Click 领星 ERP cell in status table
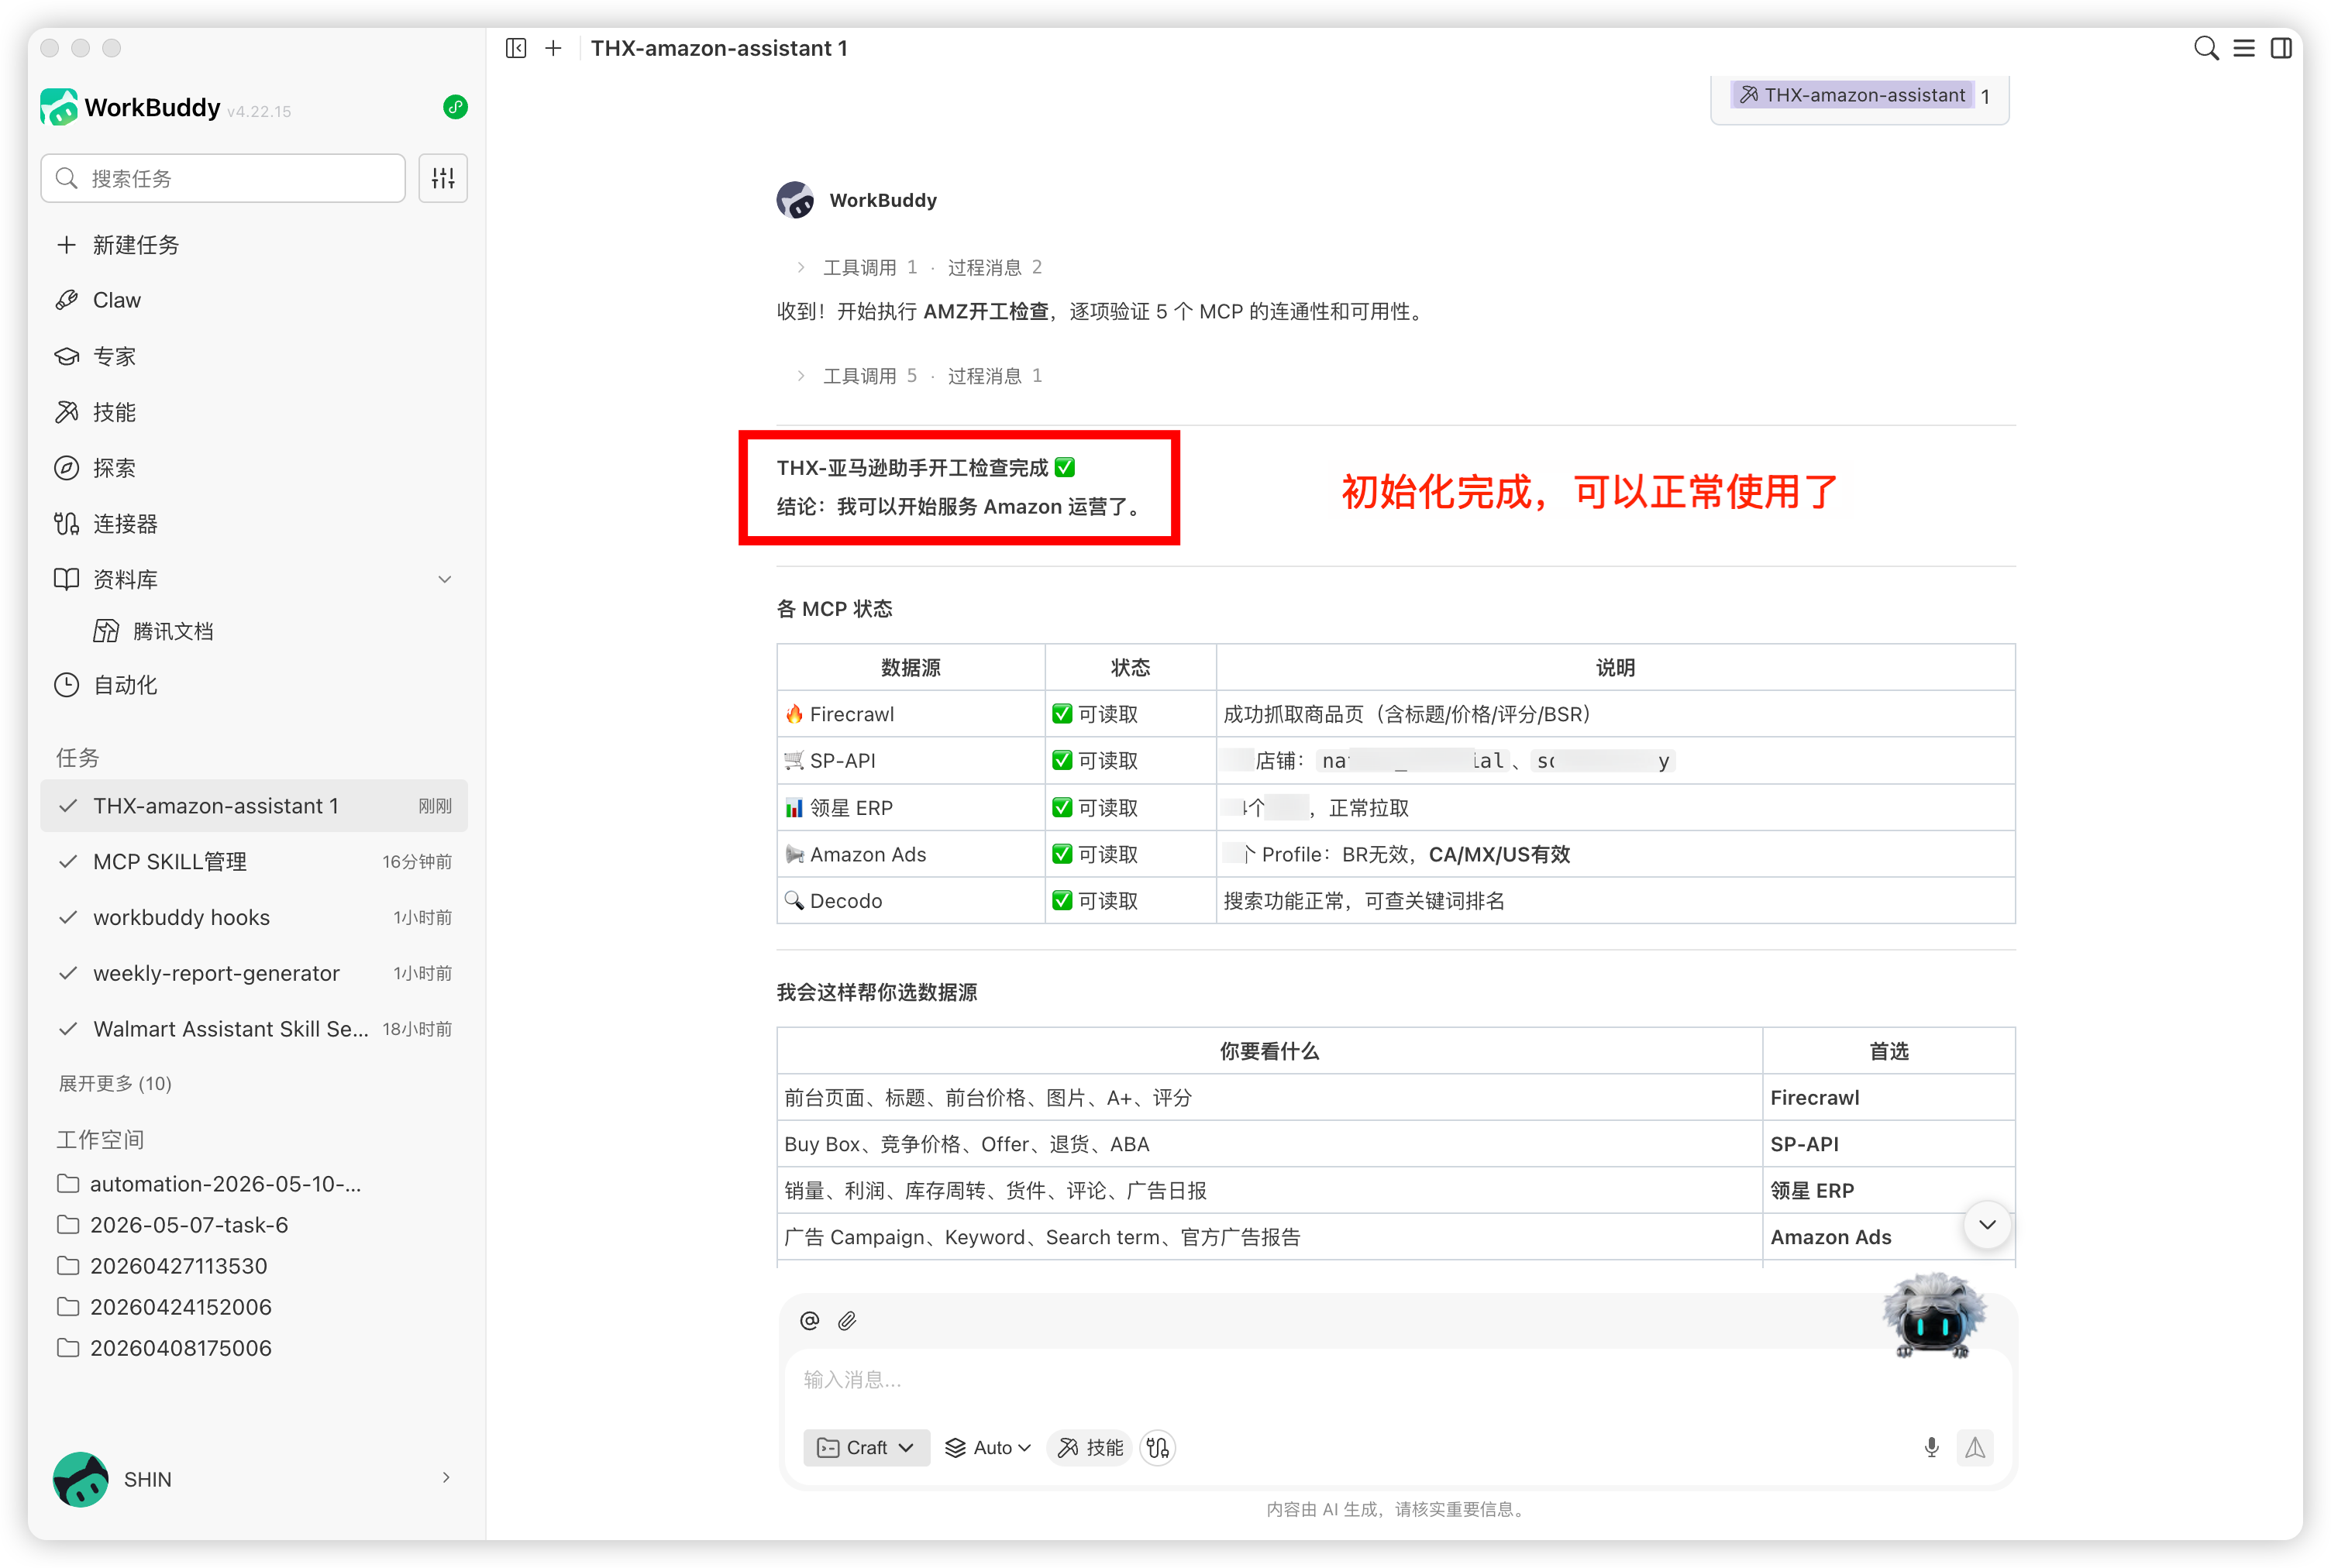This screenshot has height=1568, width=2331. pyautogui.click(x=911, y=808)
